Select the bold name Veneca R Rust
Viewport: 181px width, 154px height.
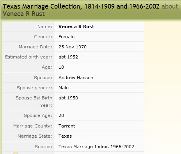tap(76, 27)
